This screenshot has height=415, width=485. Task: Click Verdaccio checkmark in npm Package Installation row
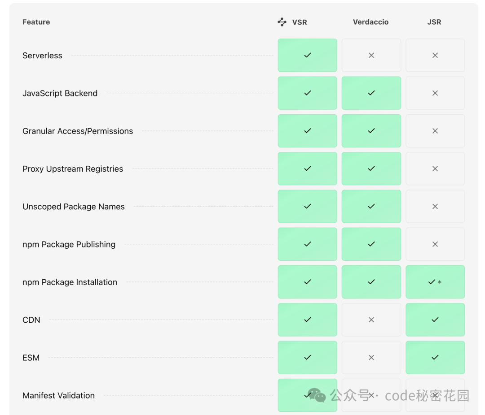tap(371, 282)
